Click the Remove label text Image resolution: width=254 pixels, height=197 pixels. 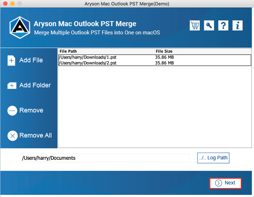(x=31, y=111)
